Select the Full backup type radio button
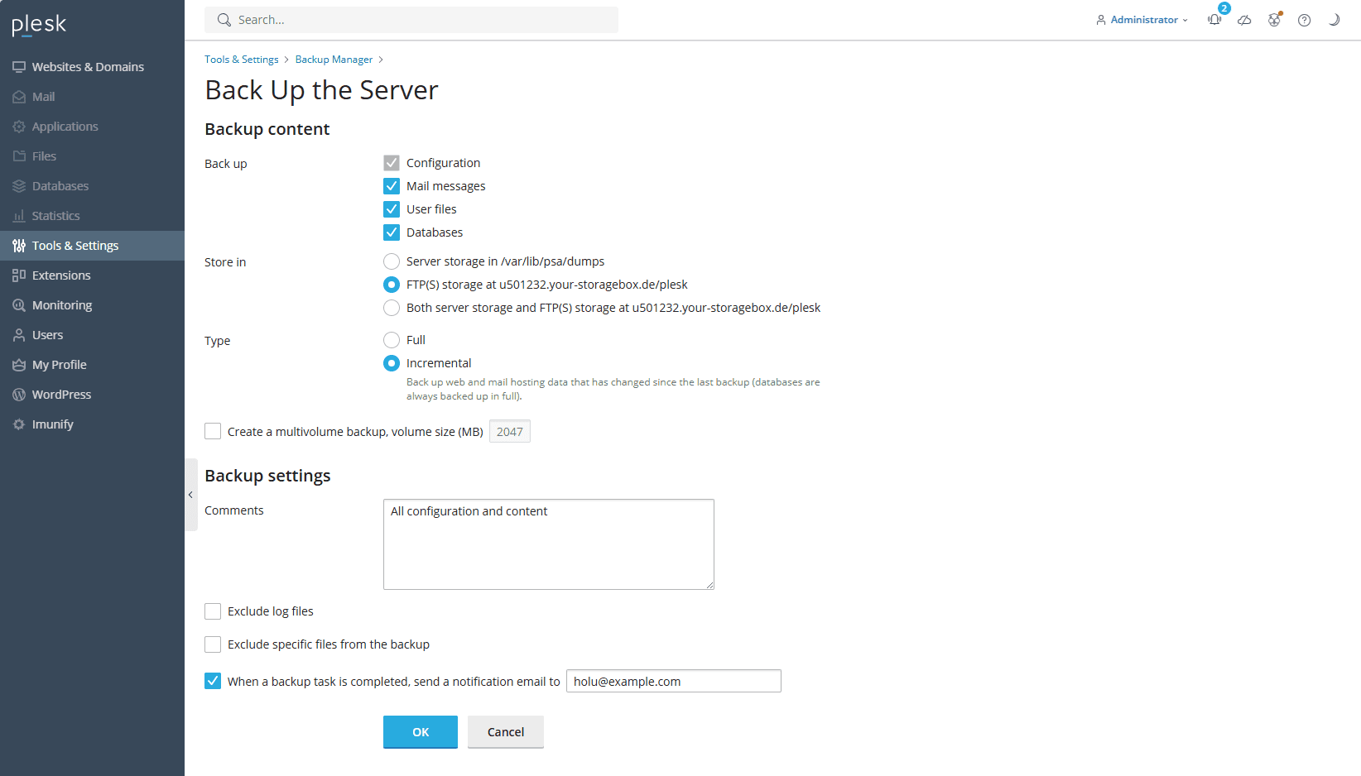1361x776 pixels. click(392, 340)
